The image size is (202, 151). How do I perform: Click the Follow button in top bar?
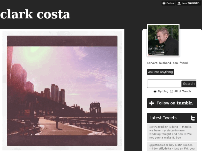coord(168,3)
